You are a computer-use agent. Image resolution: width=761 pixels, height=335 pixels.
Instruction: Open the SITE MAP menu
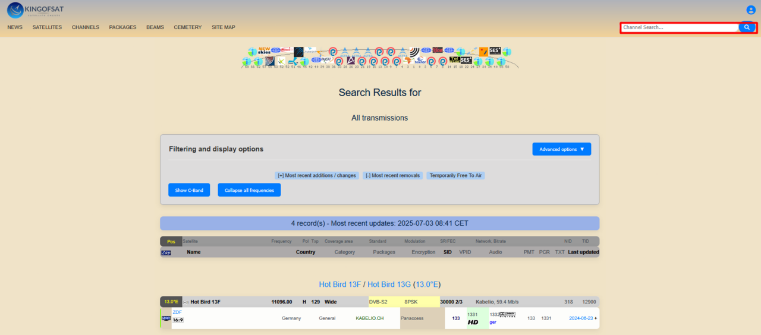click(x=224, y=27)
